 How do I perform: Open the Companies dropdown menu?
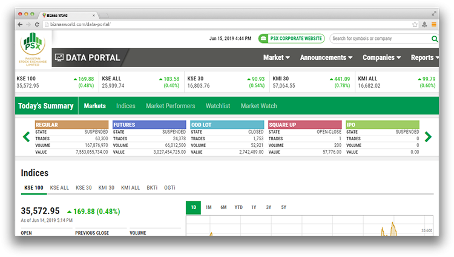coord(382,57)
